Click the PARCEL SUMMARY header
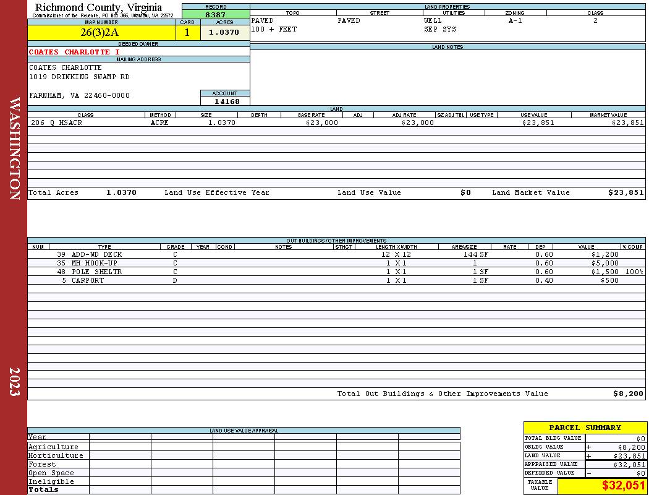 pyautogui.click(x=585, y=428)
